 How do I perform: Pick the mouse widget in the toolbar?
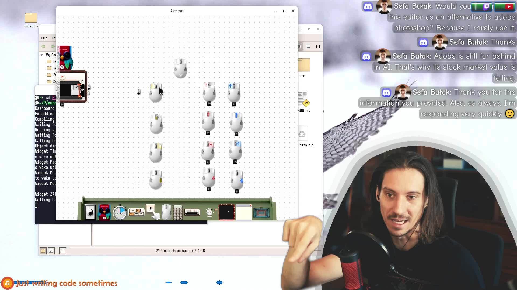click(x=166, y=212)
